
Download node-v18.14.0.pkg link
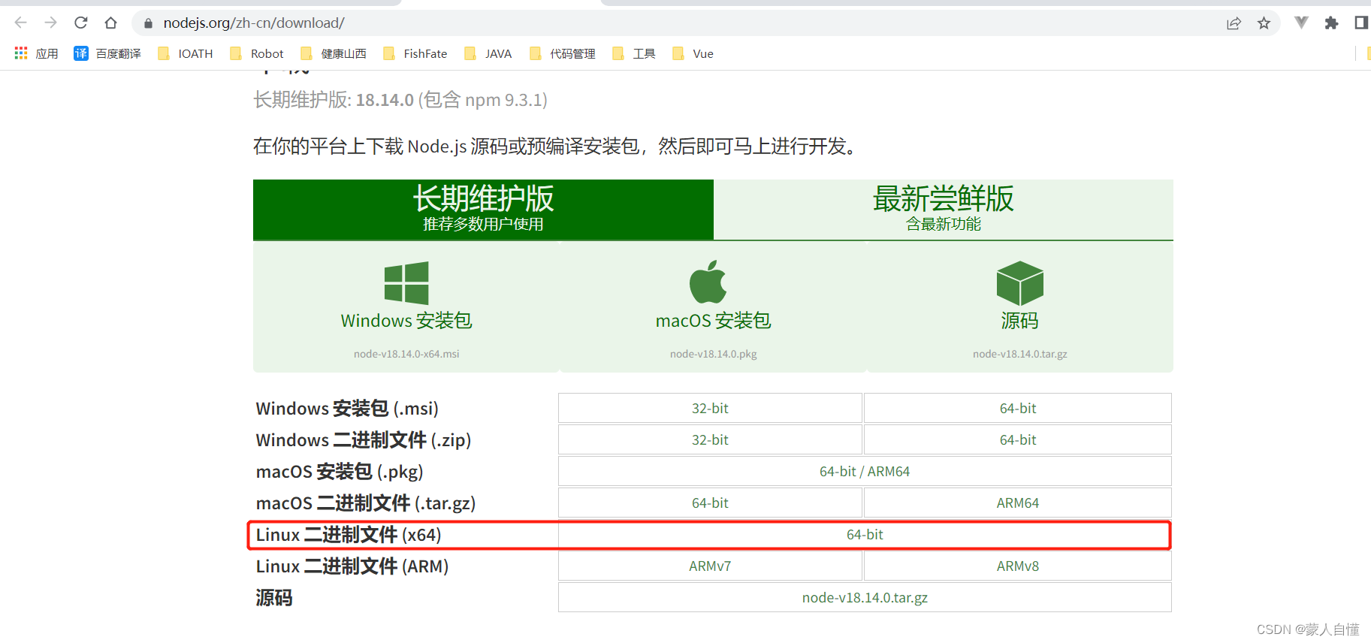point(713,354)
